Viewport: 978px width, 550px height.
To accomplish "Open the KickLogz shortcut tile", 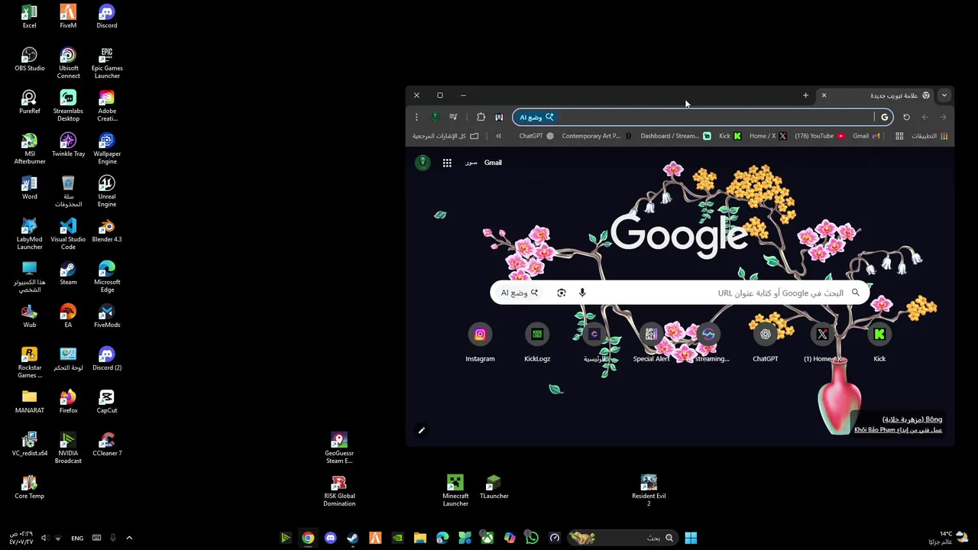I will point(537,342).
